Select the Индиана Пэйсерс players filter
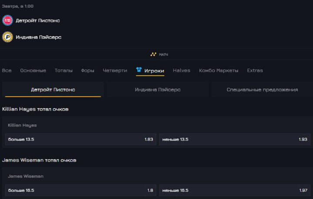 [157, 90]
